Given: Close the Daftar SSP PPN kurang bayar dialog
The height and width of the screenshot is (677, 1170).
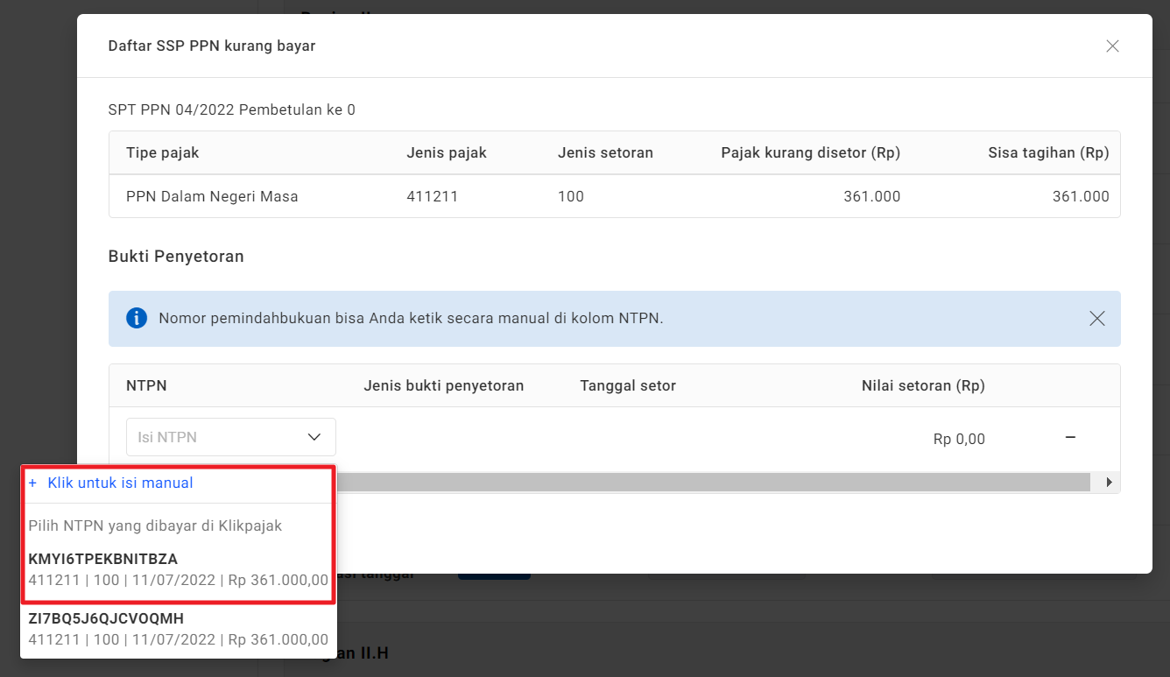Looking at the screenshot, I should pyautogui.click(x=1112, y=46).
